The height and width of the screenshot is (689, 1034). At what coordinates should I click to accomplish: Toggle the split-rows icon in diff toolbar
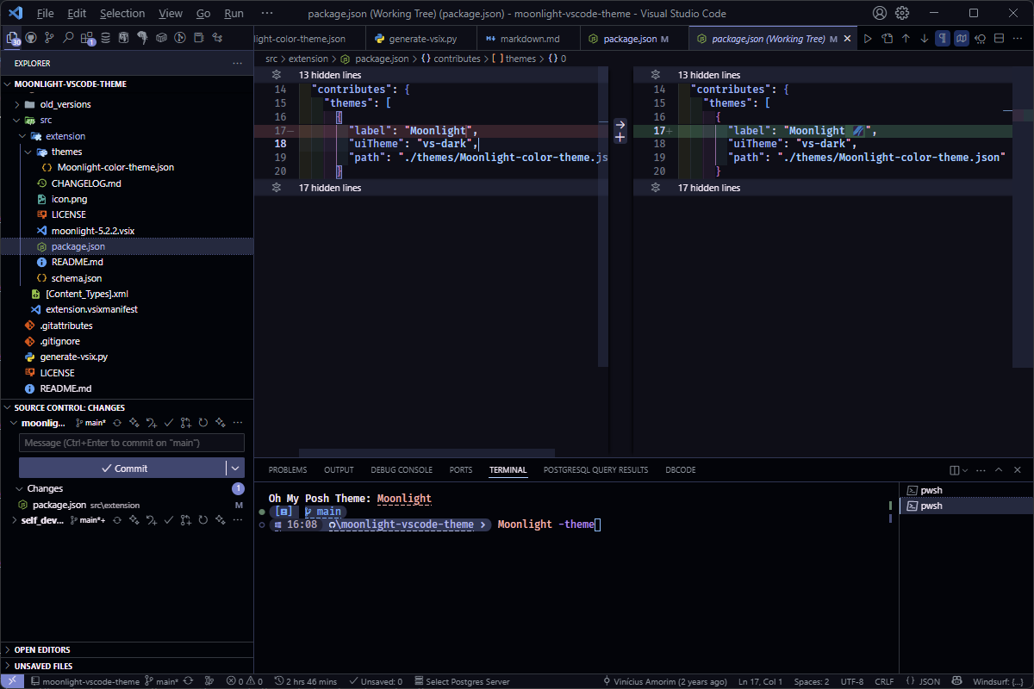(x=1000, y=39)
